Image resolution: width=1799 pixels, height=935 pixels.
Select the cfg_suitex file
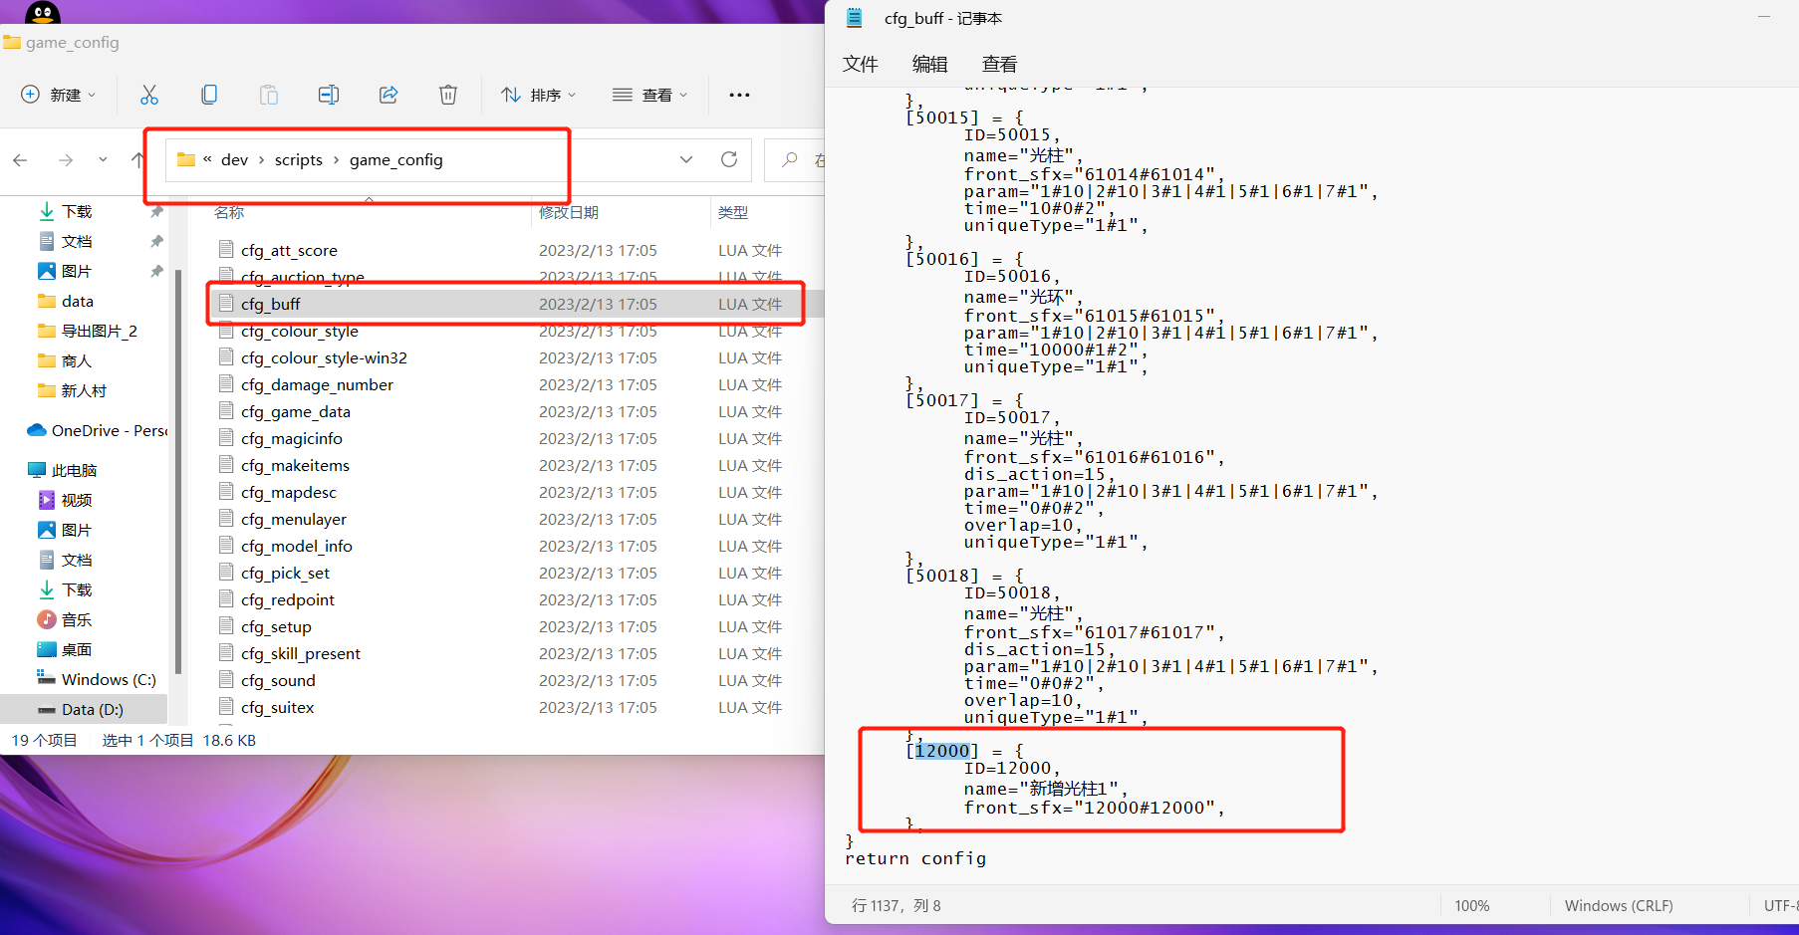click(x=277, y=707)
